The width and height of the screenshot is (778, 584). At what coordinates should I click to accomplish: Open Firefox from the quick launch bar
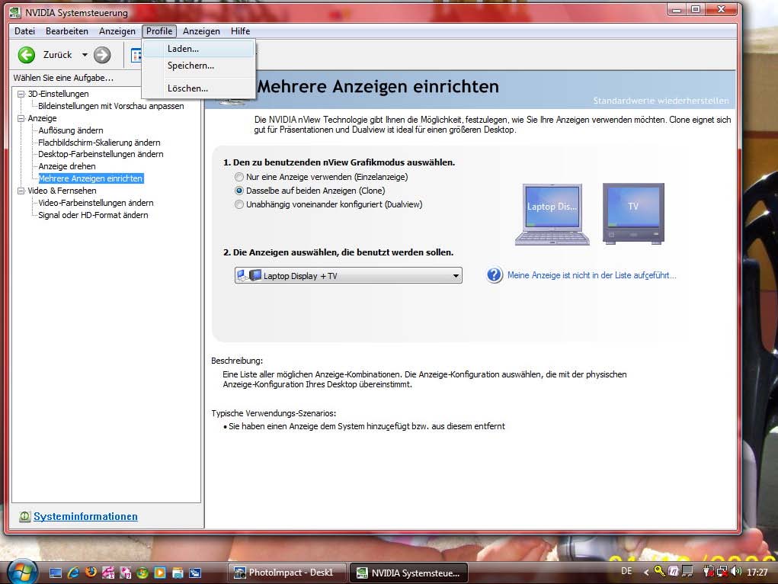[91, 572]
